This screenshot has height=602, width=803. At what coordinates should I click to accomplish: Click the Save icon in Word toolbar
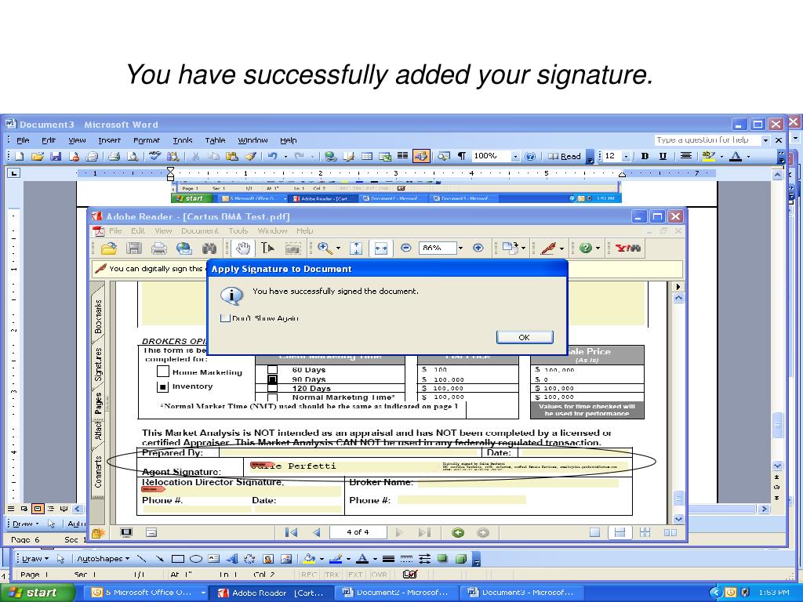56,156
